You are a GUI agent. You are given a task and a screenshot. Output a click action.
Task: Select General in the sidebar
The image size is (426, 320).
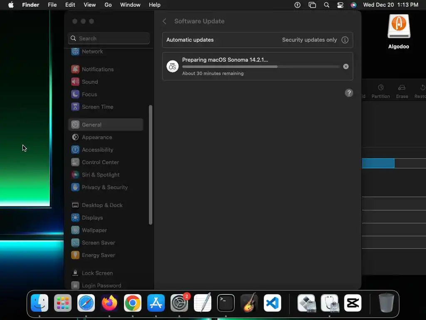pos(105,125)
